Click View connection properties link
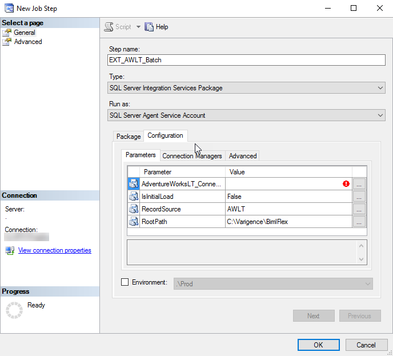 (55, 250)
